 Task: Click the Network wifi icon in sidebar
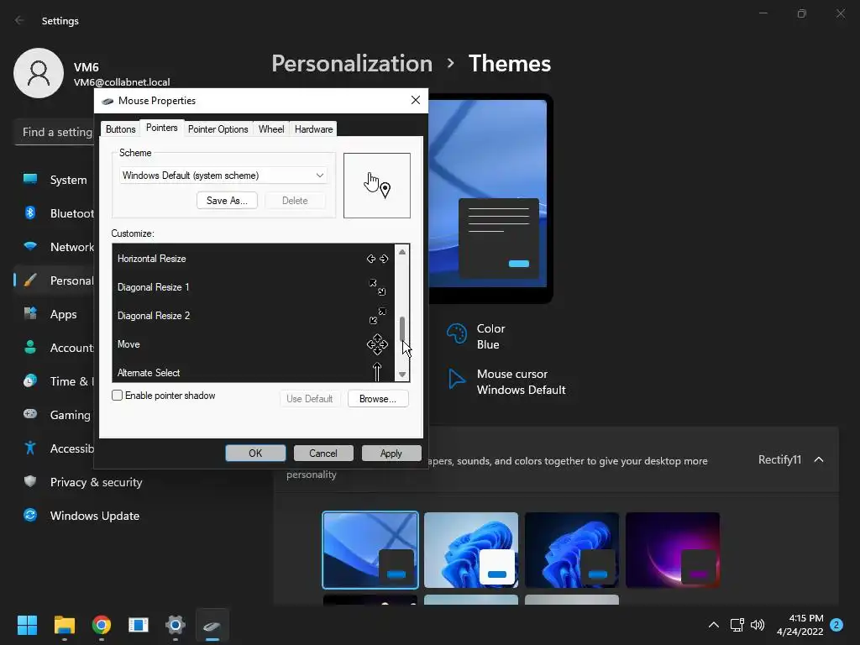point(30,246)
